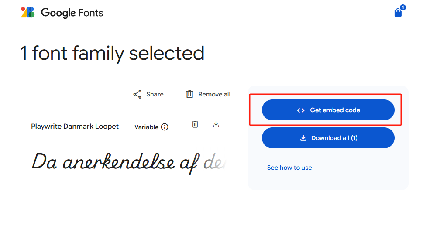The height and width of the screenshot is (226, 433).
Task: Click the Share network icon
Action: tap(137, 94)
